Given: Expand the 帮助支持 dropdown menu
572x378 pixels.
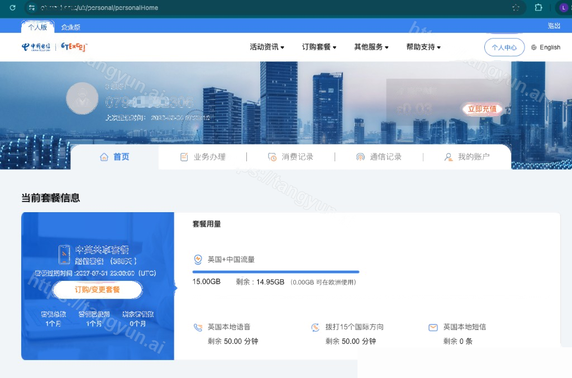Looking at the screenshot, I should 423,47.
